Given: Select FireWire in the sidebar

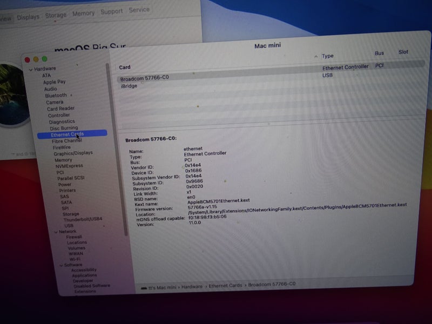Looking at the screenshot, I should (x=62, y=147).
